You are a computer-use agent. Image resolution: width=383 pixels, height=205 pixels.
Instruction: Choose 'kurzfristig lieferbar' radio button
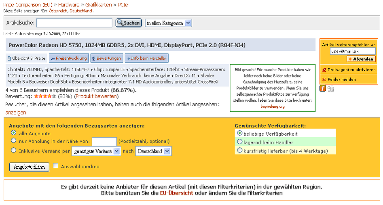pyautogui.click(x=239, y=150)
